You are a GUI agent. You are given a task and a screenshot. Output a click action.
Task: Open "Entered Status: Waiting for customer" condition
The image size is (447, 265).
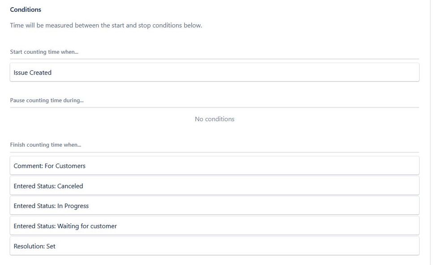pos(215,226)
